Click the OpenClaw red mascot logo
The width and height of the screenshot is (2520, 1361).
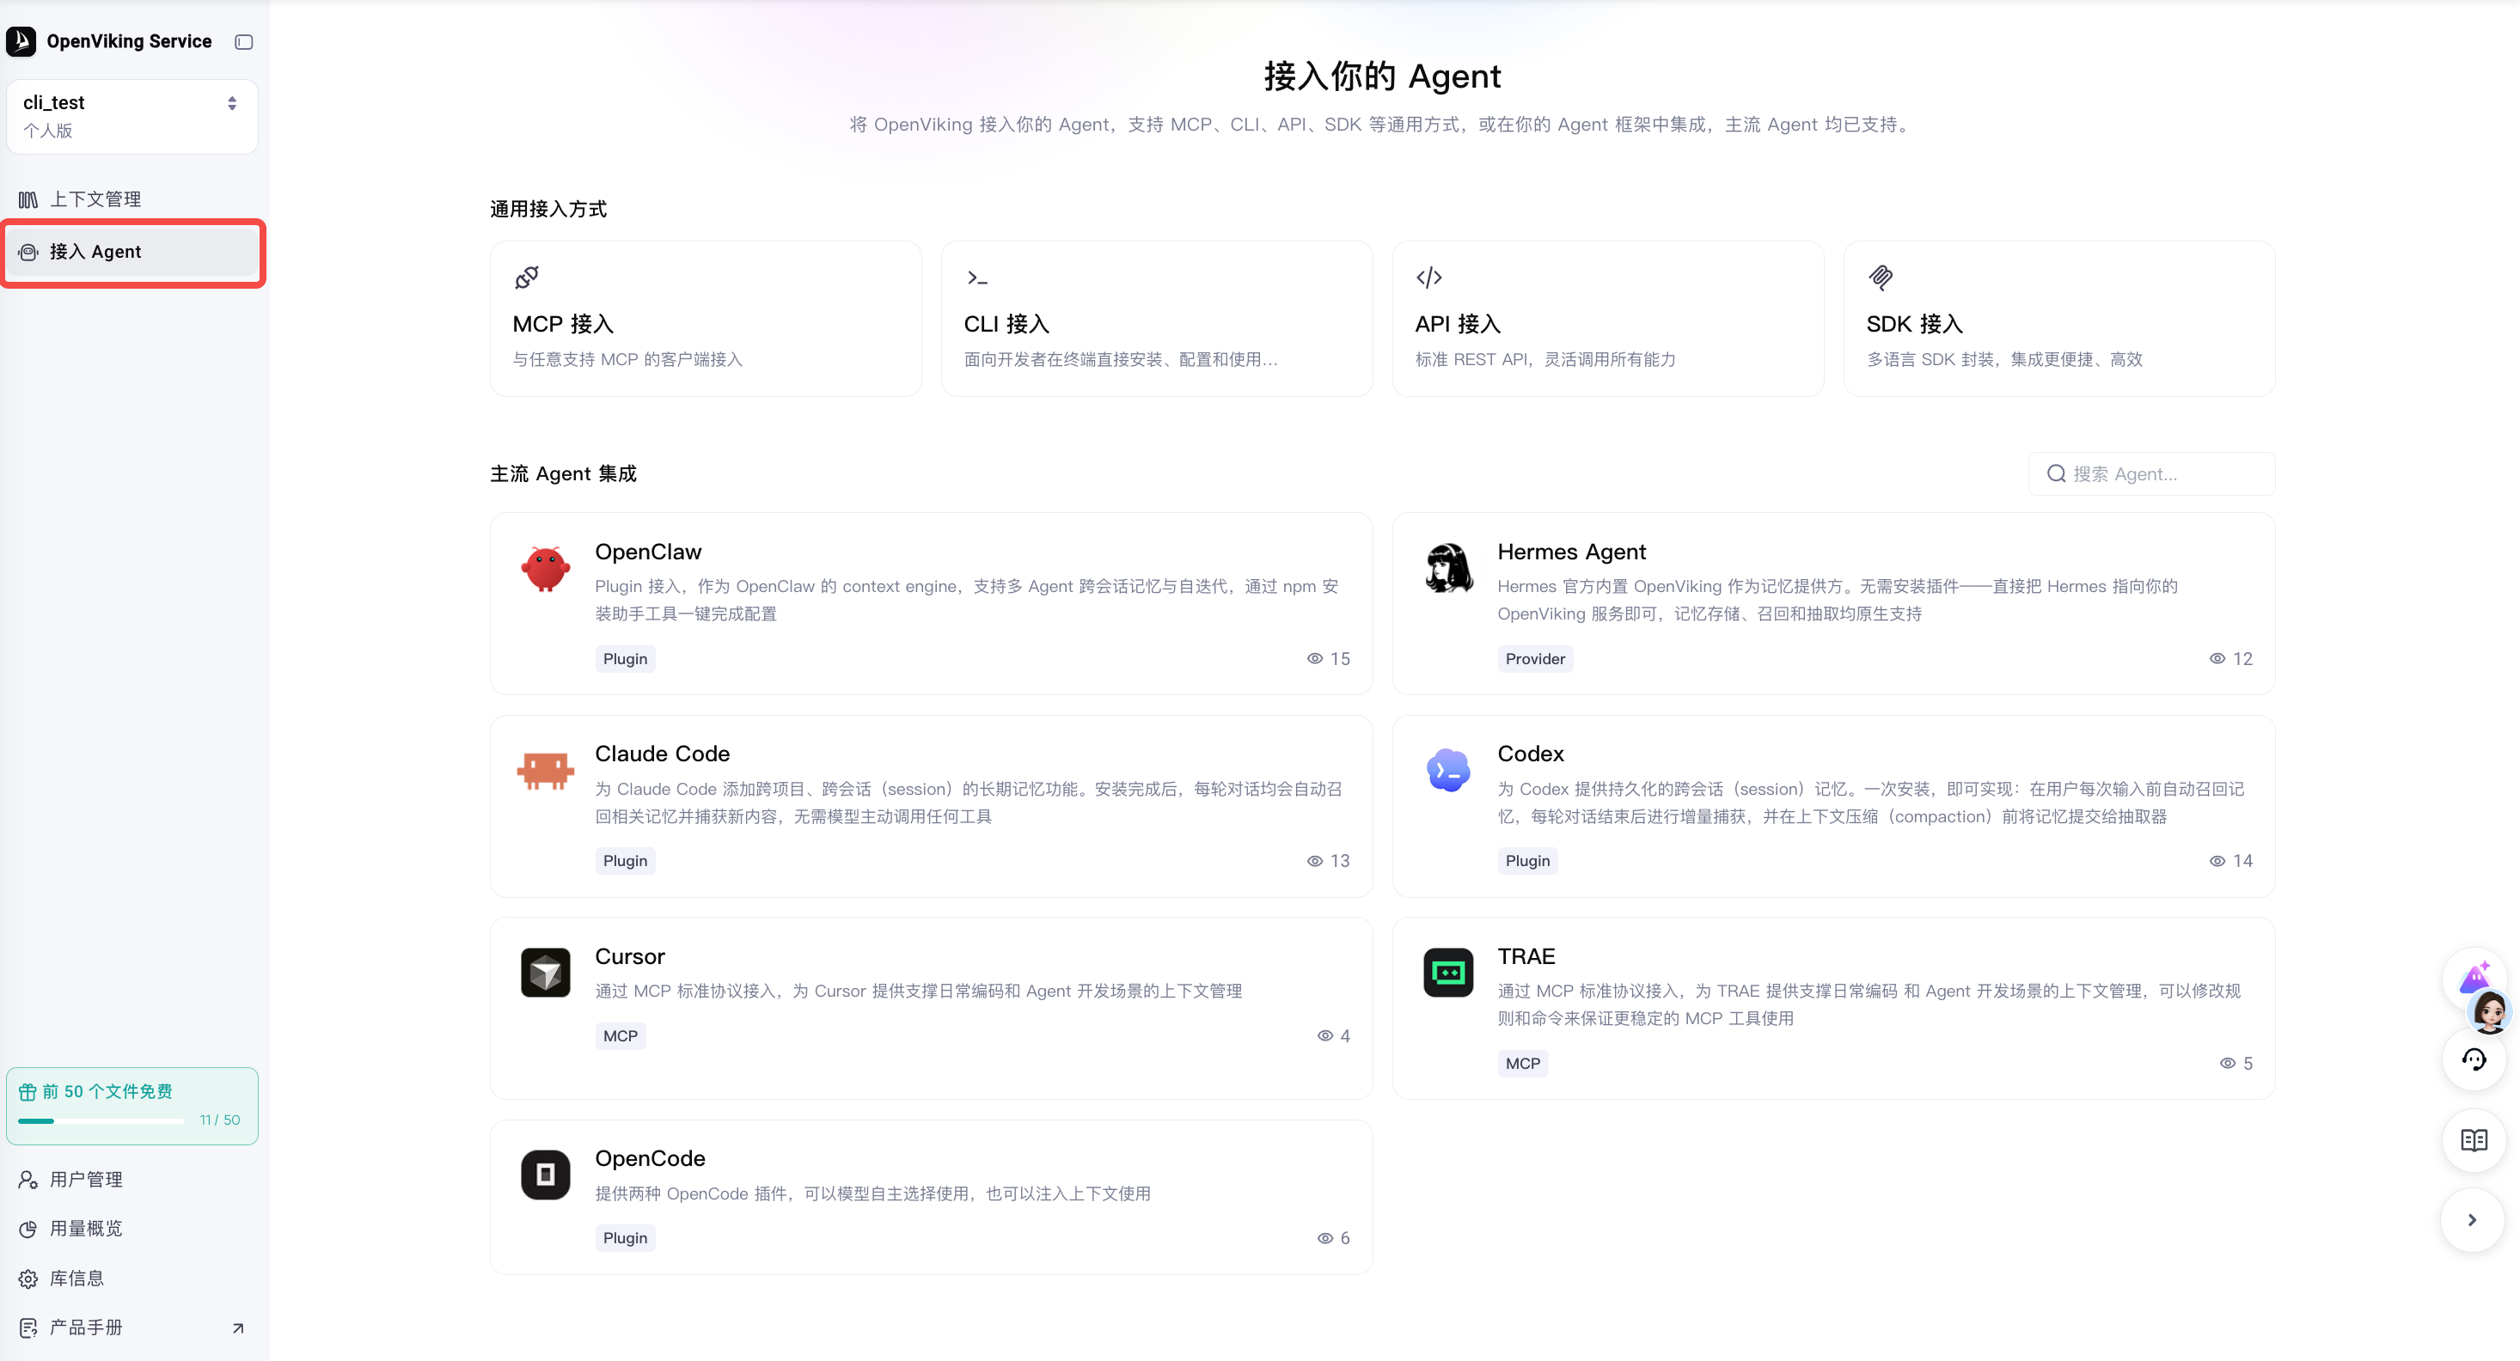[545, 568]
